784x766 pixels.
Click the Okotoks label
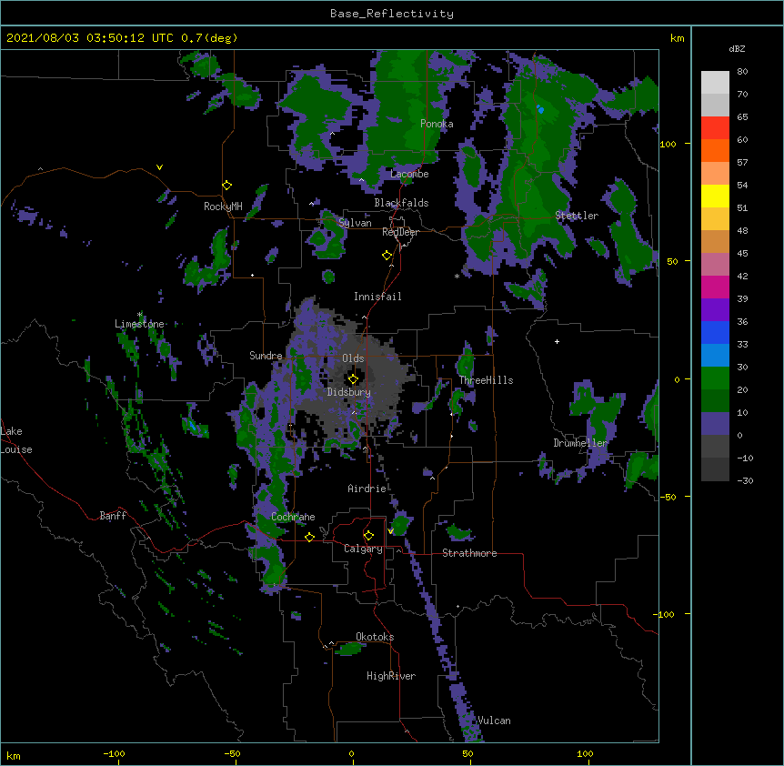[375, 637]
